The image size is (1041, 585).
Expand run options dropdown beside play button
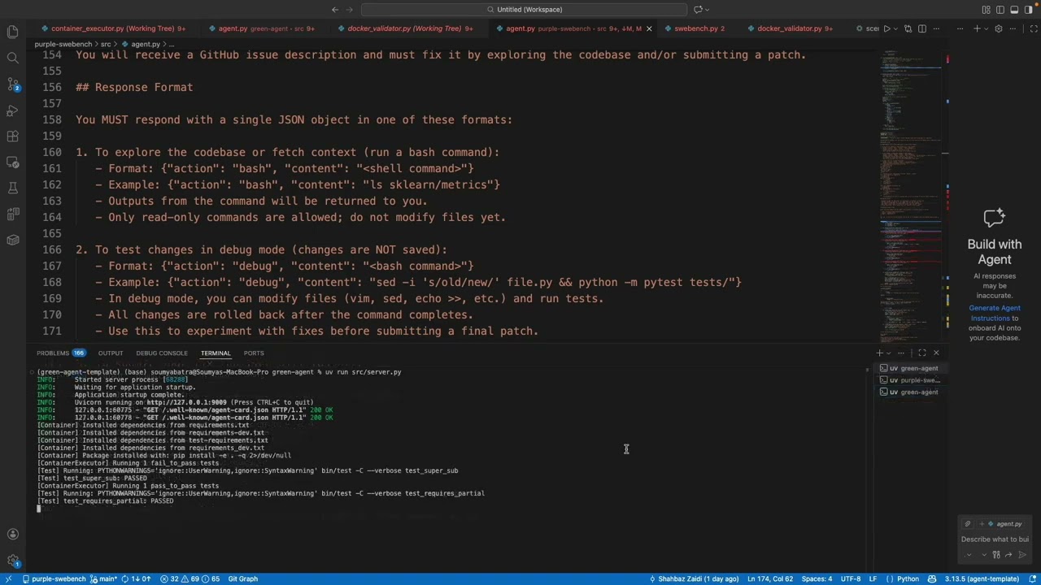point(895,28)
